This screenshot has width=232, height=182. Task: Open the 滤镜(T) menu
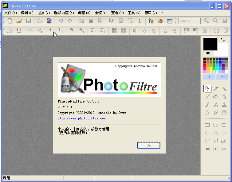point(101,13)
